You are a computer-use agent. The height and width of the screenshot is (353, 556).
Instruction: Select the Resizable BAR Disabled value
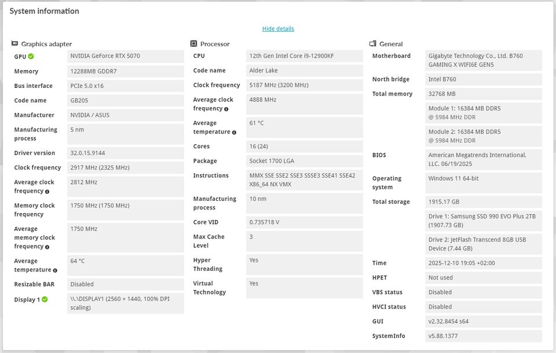pyautogui.click(x=126, y=284)
